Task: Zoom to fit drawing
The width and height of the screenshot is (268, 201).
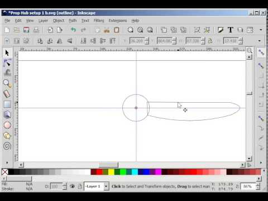Action: [x=140, y=30]
